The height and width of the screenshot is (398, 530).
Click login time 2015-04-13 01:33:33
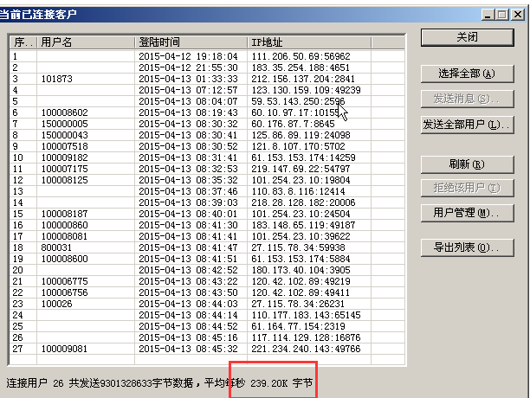(188, 79)
